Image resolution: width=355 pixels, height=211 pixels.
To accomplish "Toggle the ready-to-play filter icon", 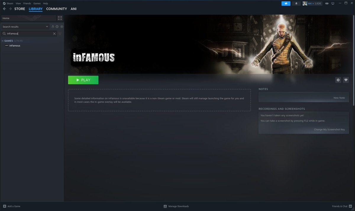I will pyautogui.click(x=52, y=26).
